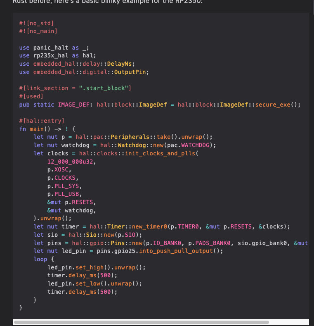Click the IMAGE_DEF static name
The height and width of the screenshot is (326, 314).
(73, 105)
